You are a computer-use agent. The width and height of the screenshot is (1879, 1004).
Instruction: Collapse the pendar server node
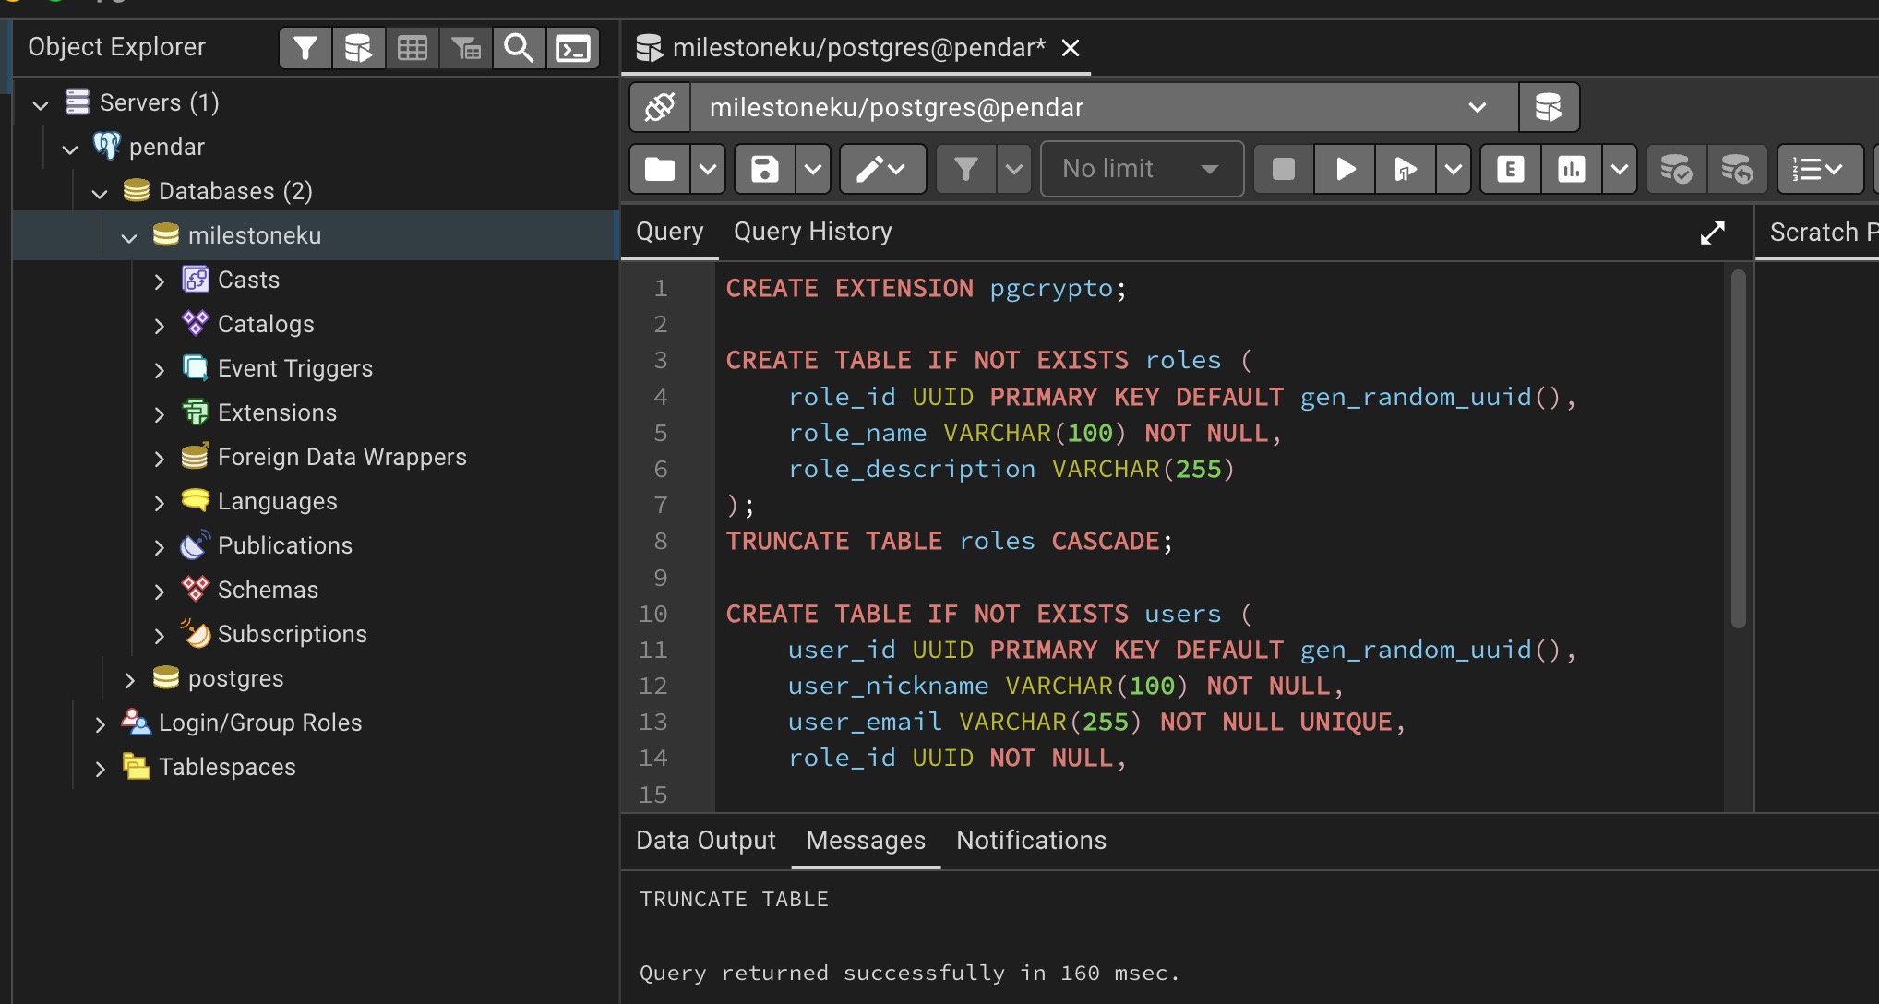69,148
